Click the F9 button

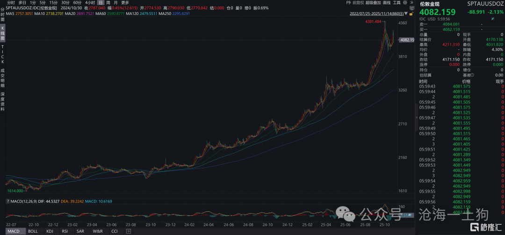[x=348, y=3]
